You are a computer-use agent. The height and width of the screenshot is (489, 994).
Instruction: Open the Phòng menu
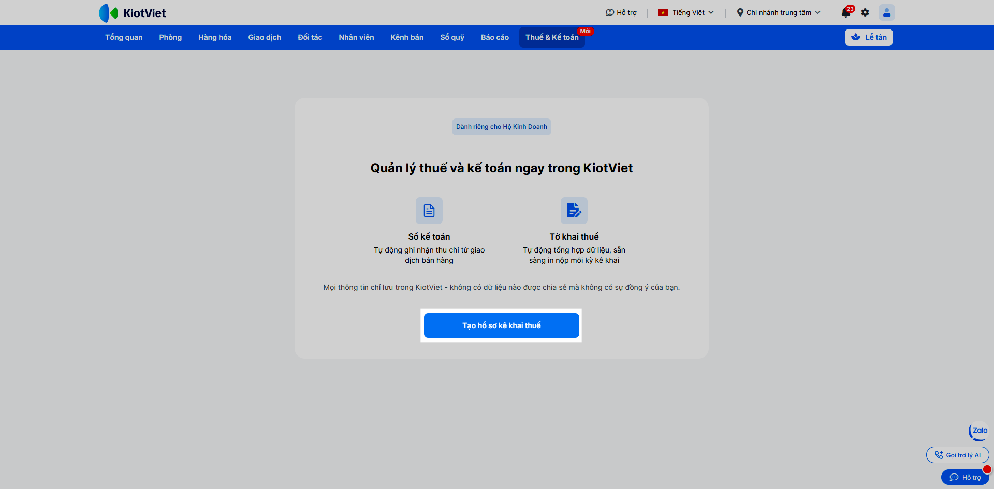170,37
